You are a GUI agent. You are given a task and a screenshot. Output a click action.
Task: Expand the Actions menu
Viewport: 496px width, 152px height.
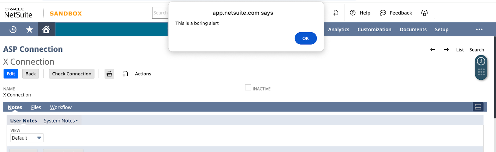click(x=143, y=74)
